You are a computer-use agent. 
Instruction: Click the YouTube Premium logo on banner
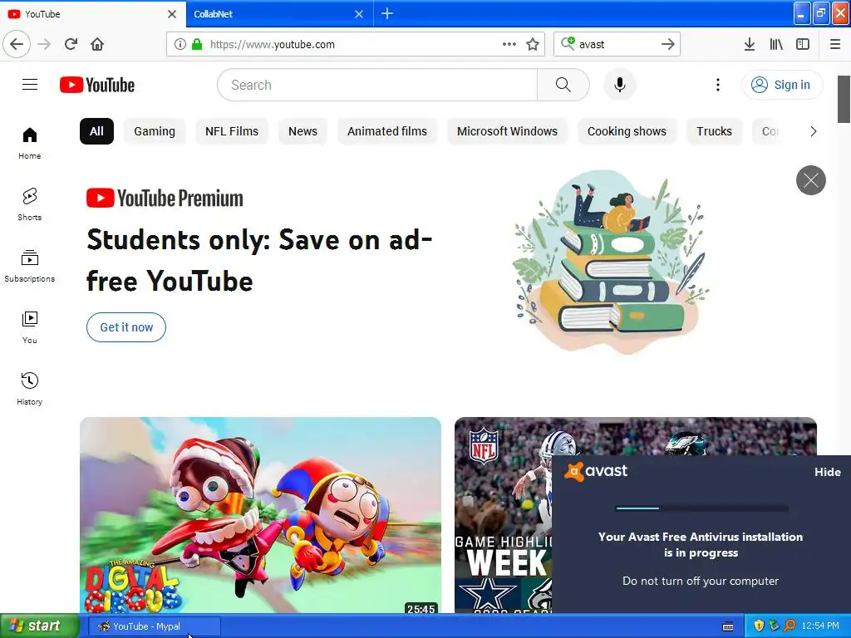pyautogui.click(x=165, y=198)
